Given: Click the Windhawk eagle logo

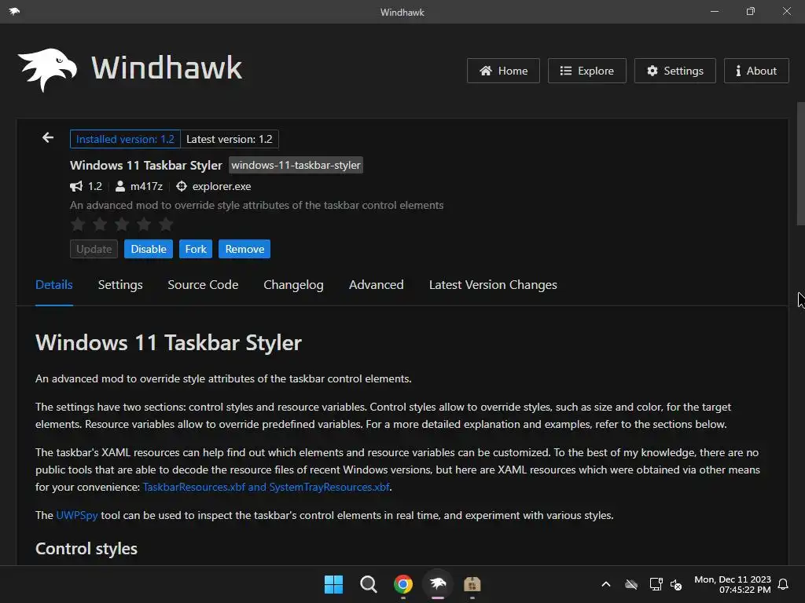Looking at the screenshot, I should [x=47, y=70].
